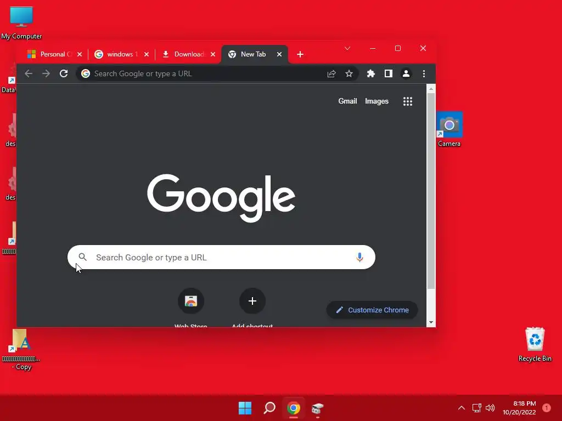Screen dimensions: 562x421
Task: Open the Extensions puzzle icon
Action: coord(370,74)
